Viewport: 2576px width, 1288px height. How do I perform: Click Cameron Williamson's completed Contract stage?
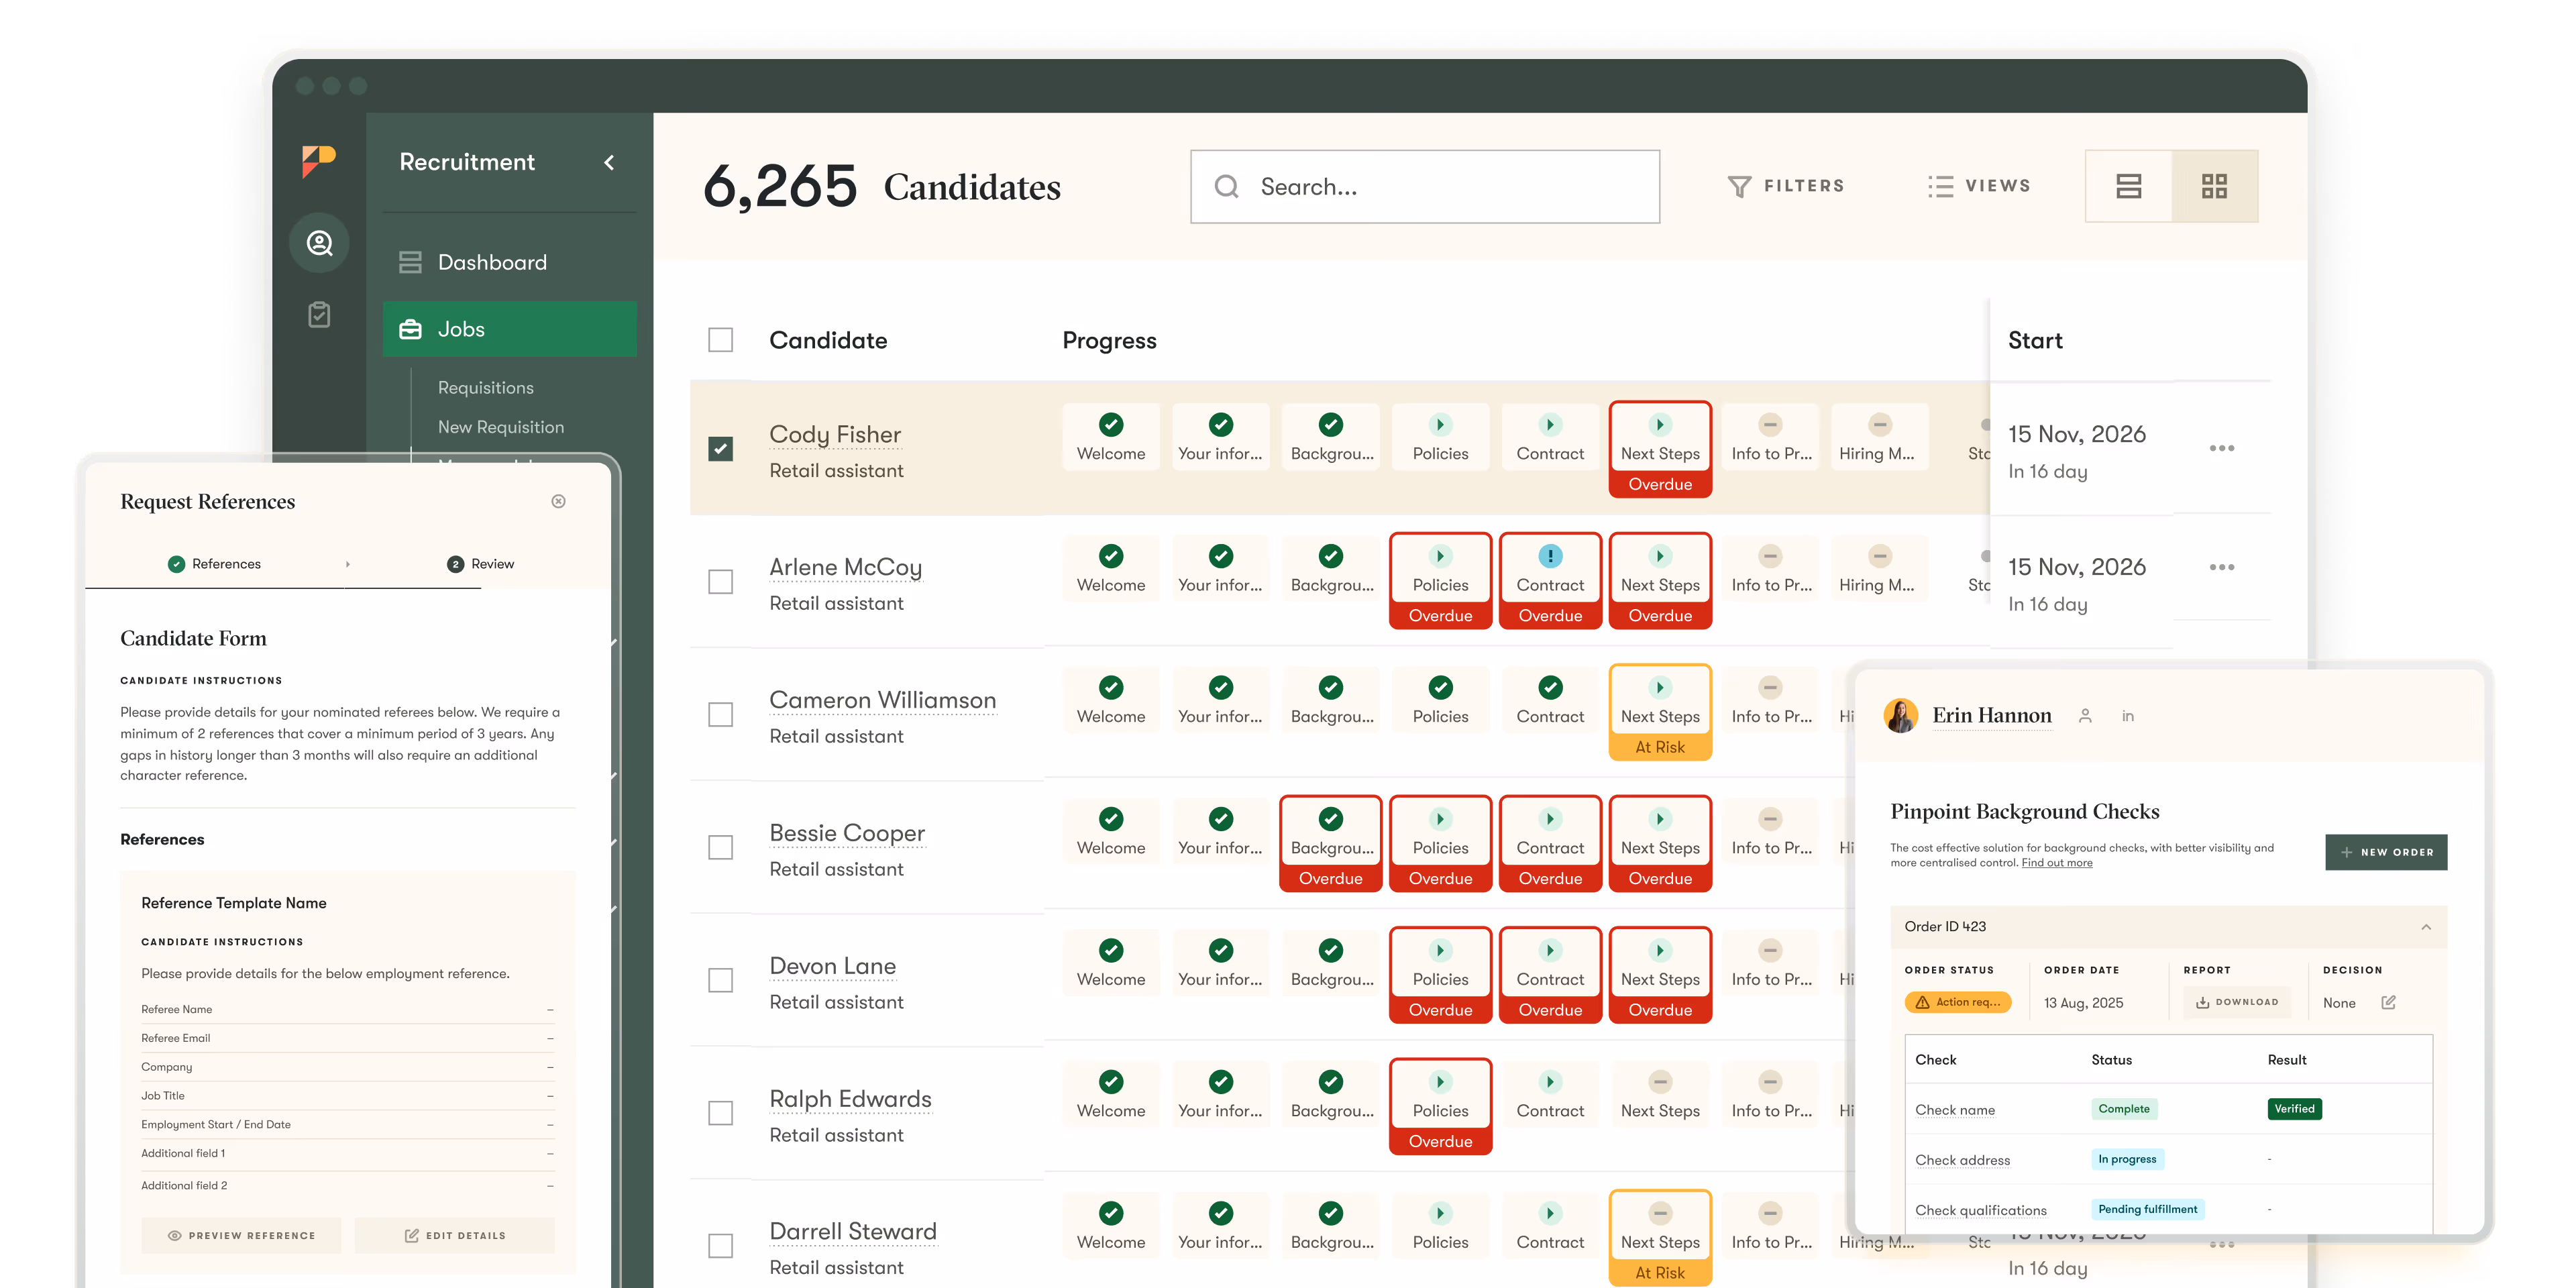(x=1550, y=699)
